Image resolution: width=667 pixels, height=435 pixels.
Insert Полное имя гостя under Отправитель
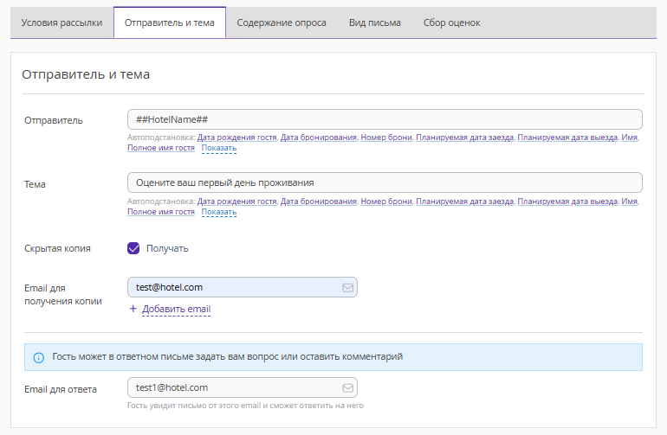(161, 148)
